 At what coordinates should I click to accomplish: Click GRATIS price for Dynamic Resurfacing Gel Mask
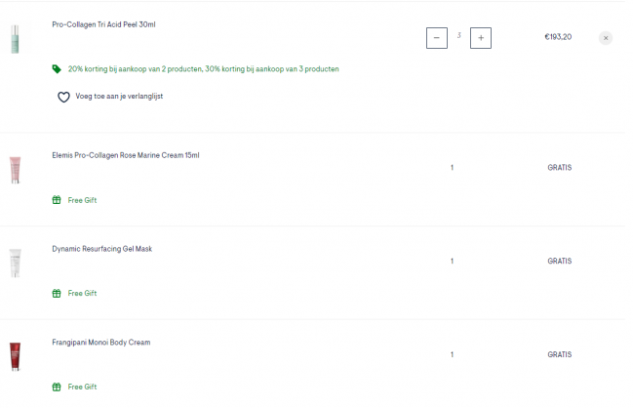click(x=560, y=262)
